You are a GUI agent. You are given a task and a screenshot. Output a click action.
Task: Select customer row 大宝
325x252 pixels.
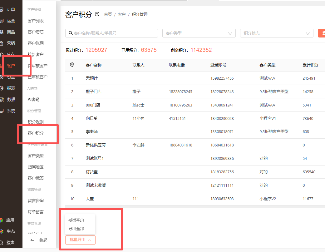(195, 199)
